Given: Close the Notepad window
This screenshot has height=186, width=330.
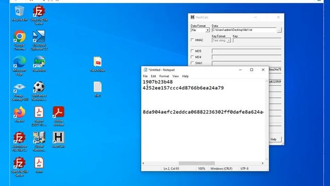Looking at the screenshot, I should coord(263,70).
